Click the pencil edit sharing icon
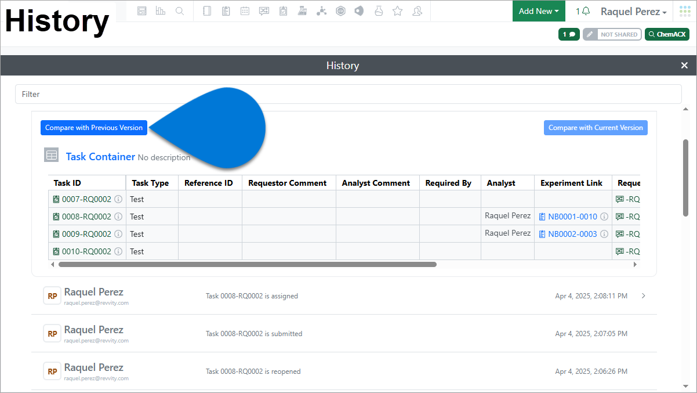 point(590,34)
